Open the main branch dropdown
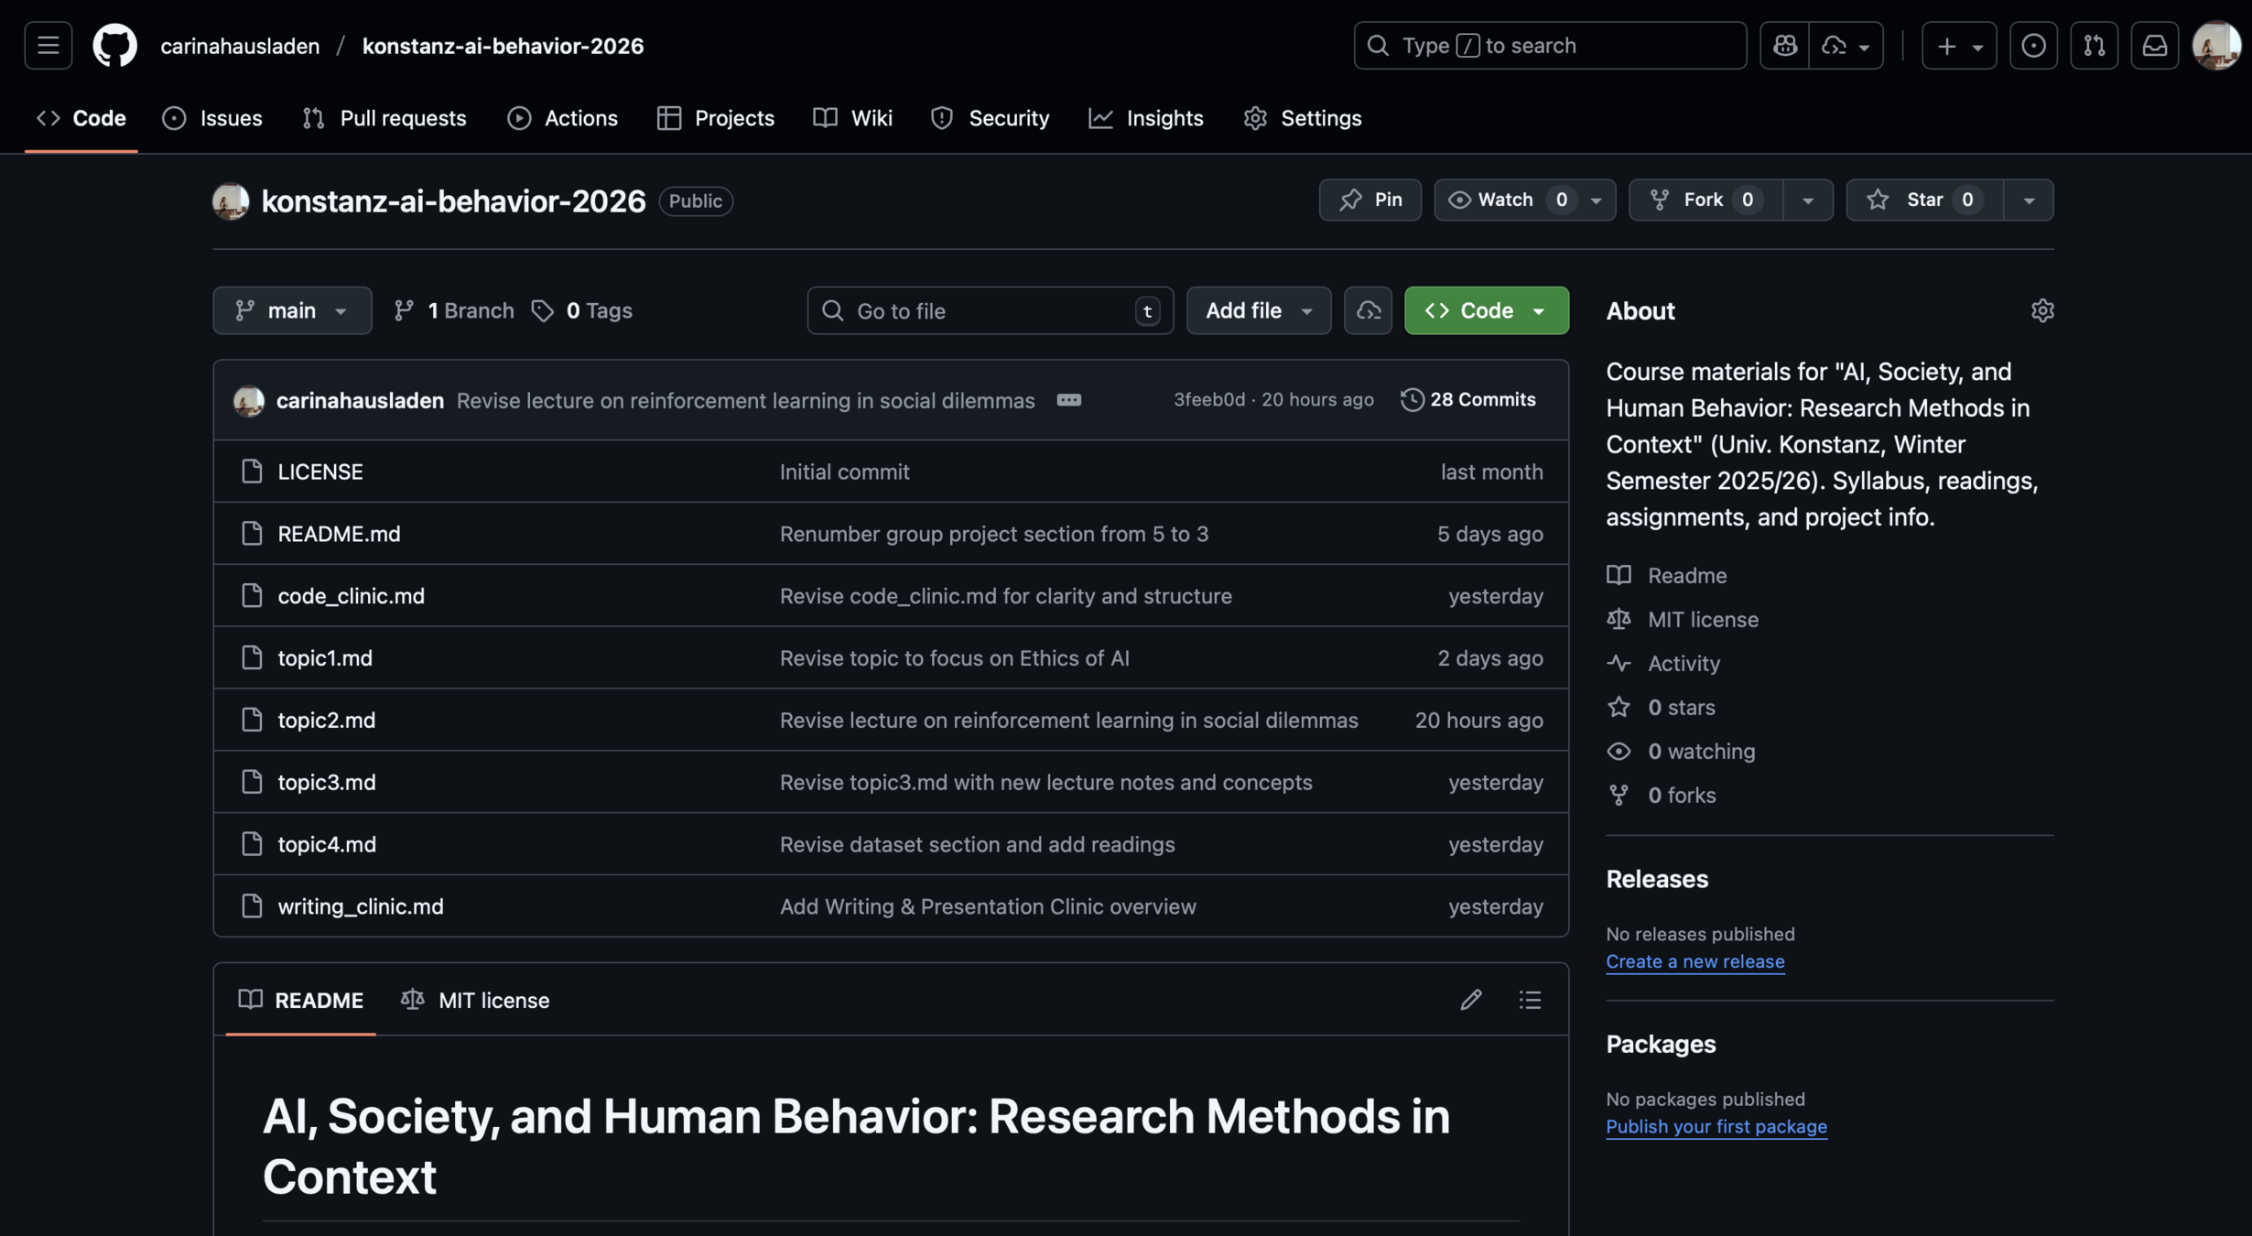The width and height of the screenshot is (2252, 1236). [292, 311]
